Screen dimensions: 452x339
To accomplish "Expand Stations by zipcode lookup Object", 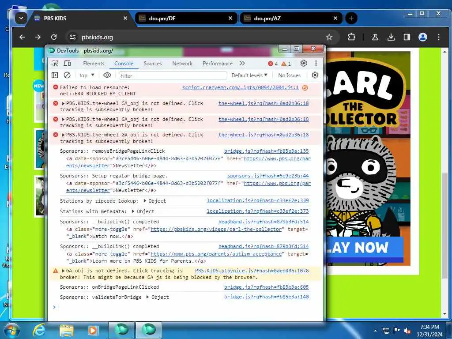I will pyautogui.click(x=145, y=201).
